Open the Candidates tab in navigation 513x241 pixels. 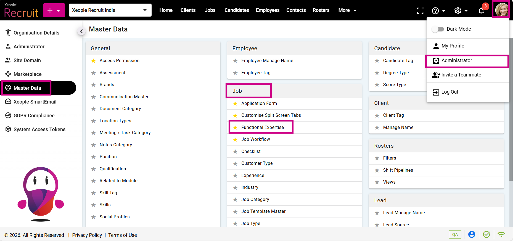point(237,10)
